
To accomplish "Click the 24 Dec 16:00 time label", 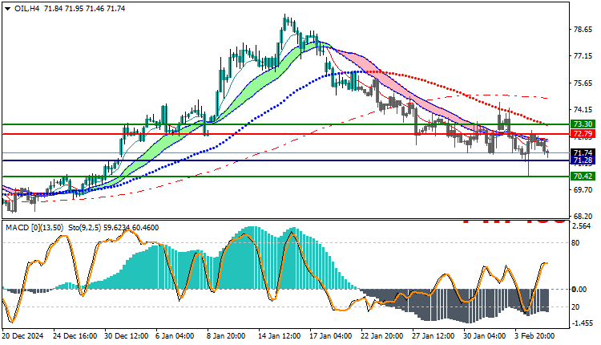I will (75, 336).
